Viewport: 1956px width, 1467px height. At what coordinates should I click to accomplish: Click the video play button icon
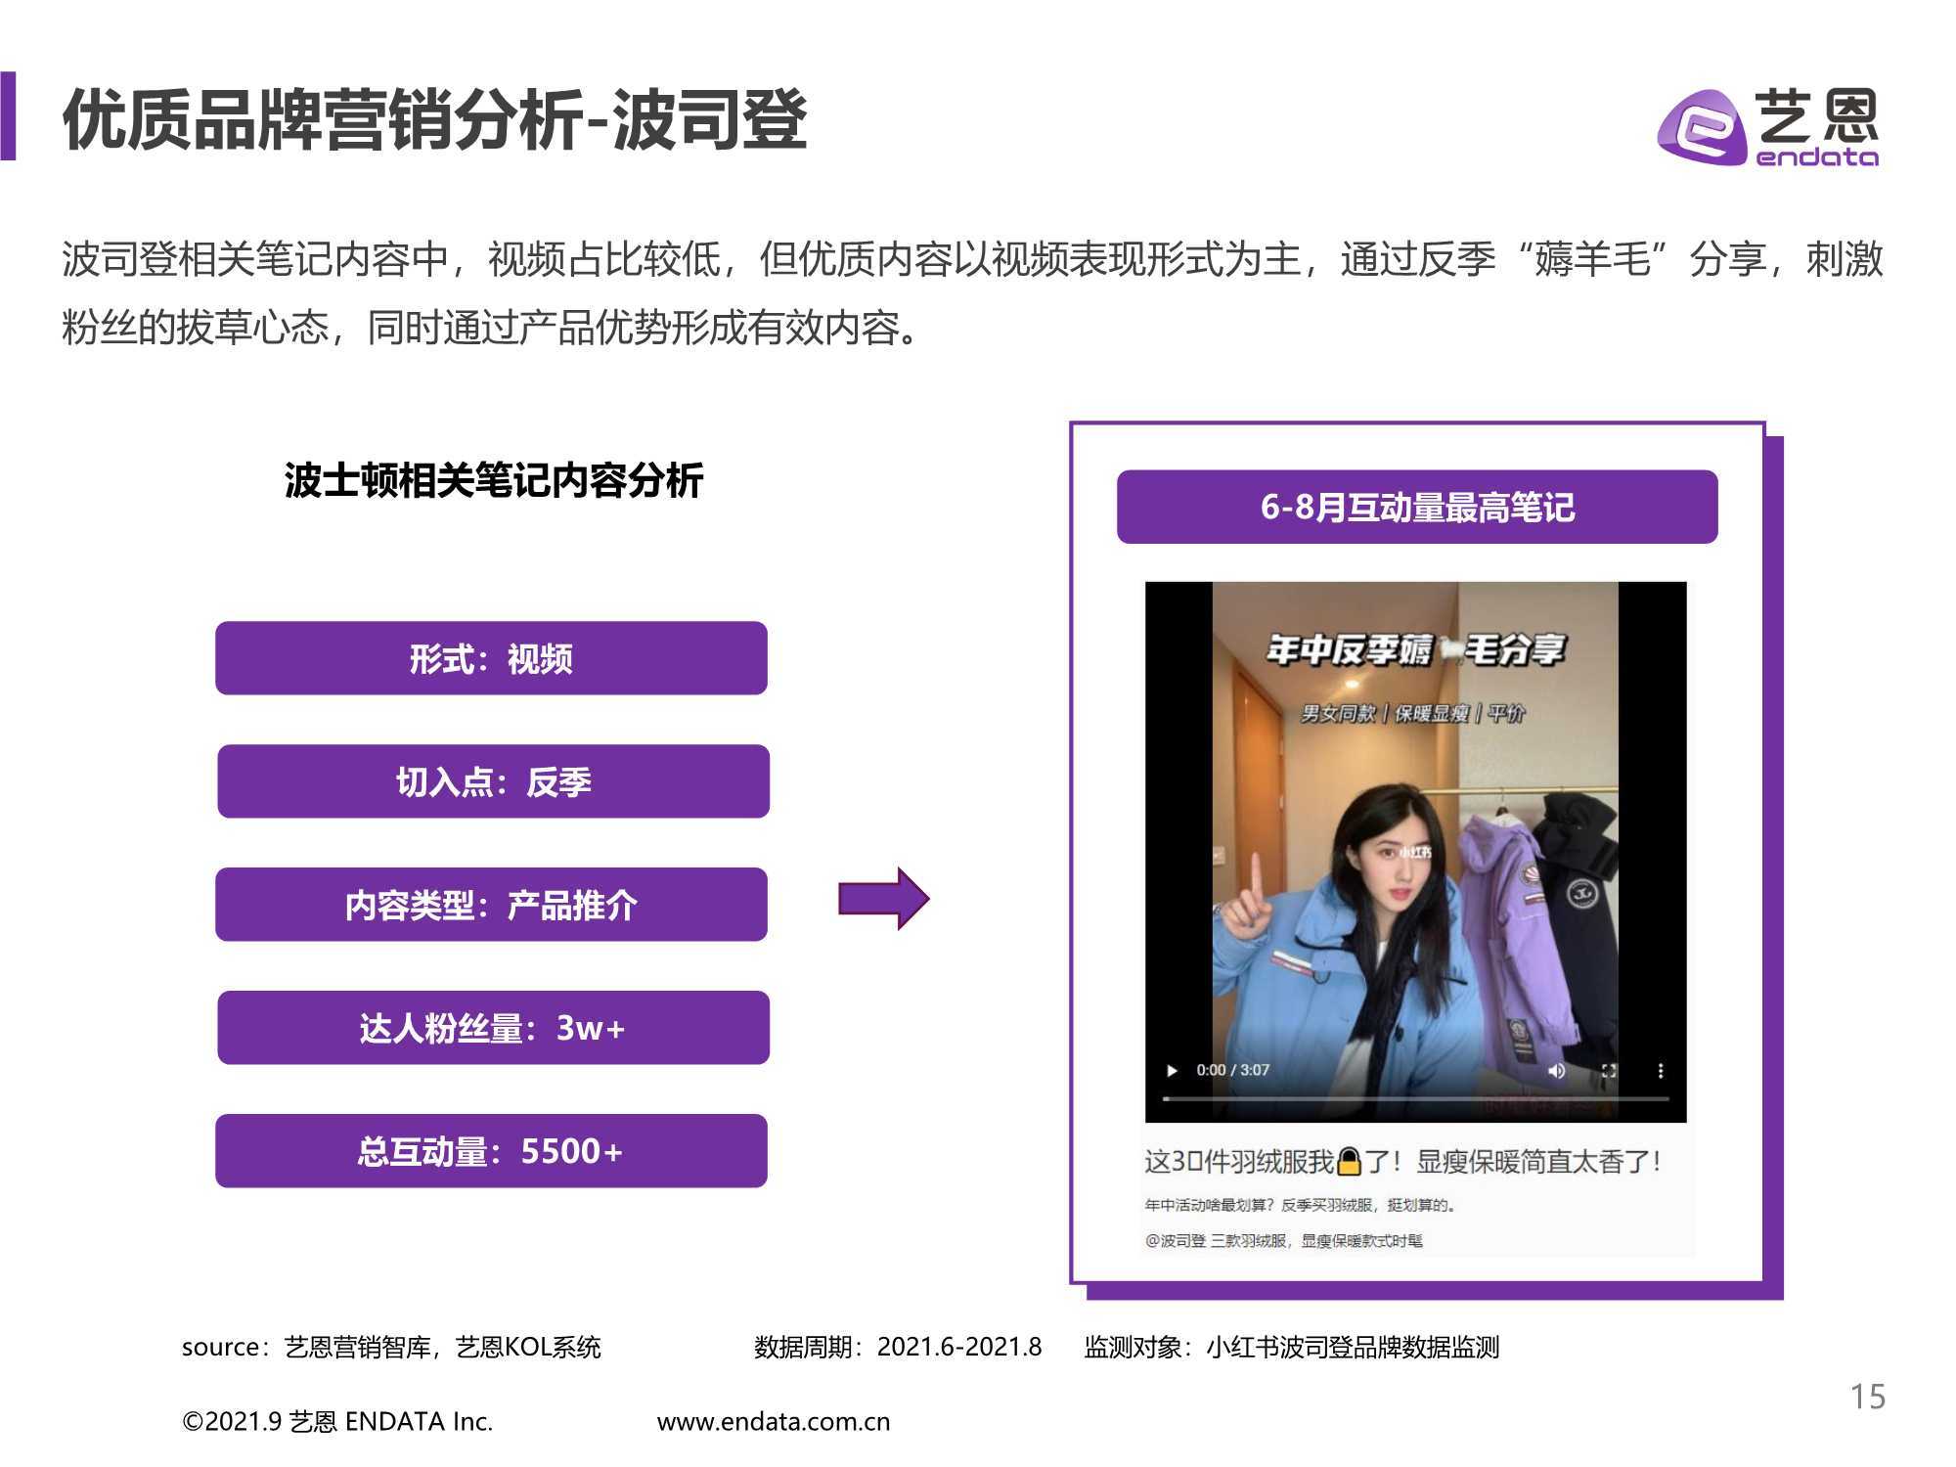click(x=1172, y=1071)
